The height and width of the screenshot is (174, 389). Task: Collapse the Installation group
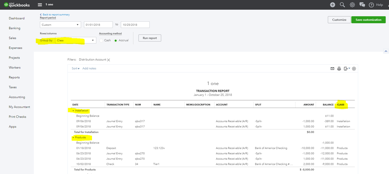click(x=73, y=111)
